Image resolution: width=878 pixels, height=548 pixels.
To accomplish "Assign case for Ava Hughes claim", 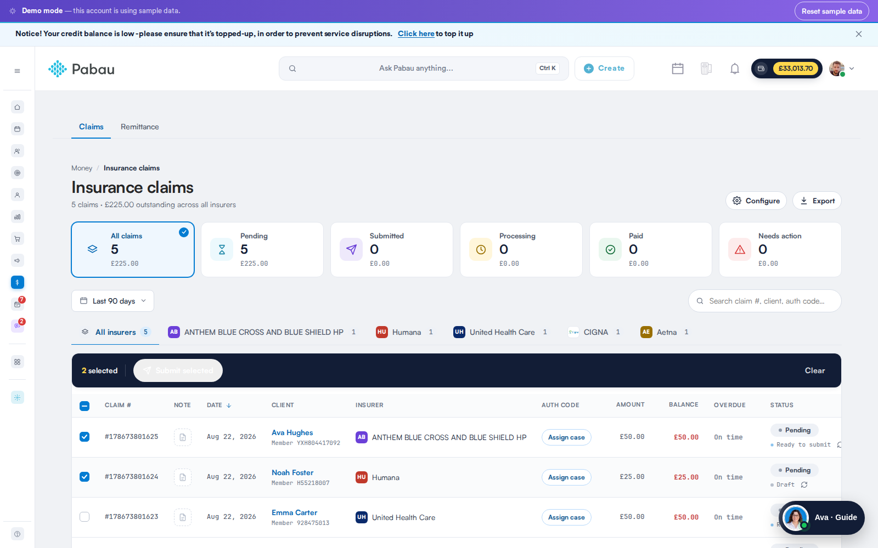I will coord(566,437).
